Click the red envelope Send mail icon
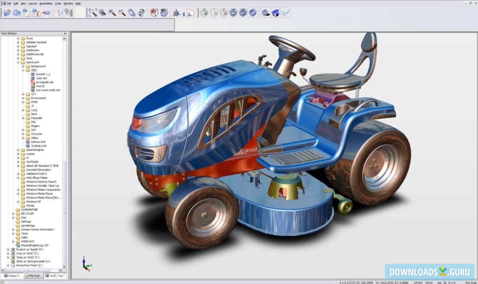 [46, 13]
